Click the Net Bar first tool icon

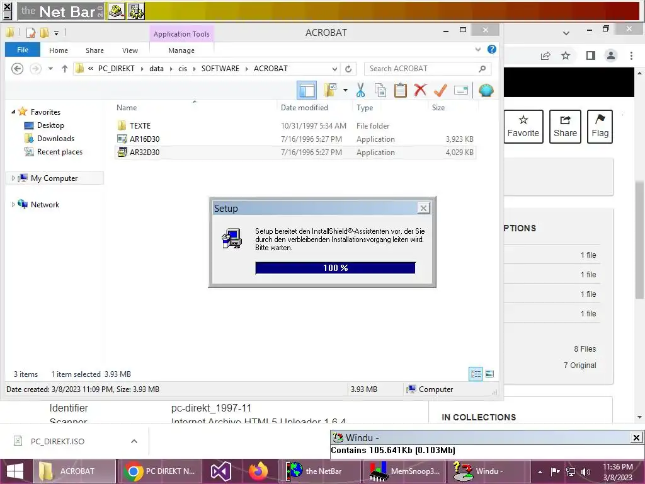[x=117, y=11]
